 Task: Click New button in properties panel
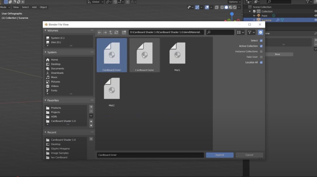point(277,54)
